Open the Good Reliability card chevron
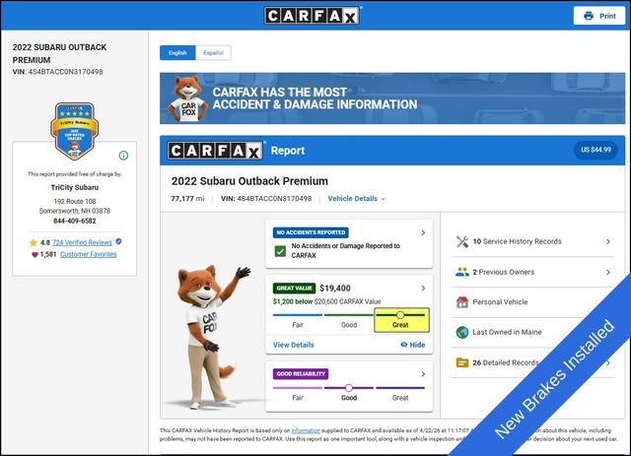This screenshot has height=456, width=631. tap(423, 374)
